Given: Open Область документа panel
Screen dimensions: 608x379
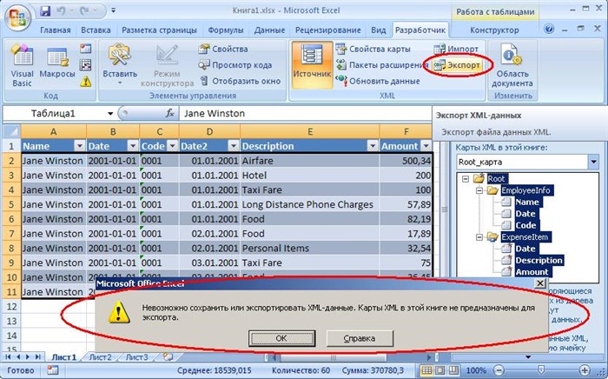Looking at the screenshot, I should (x=512, y=66).
